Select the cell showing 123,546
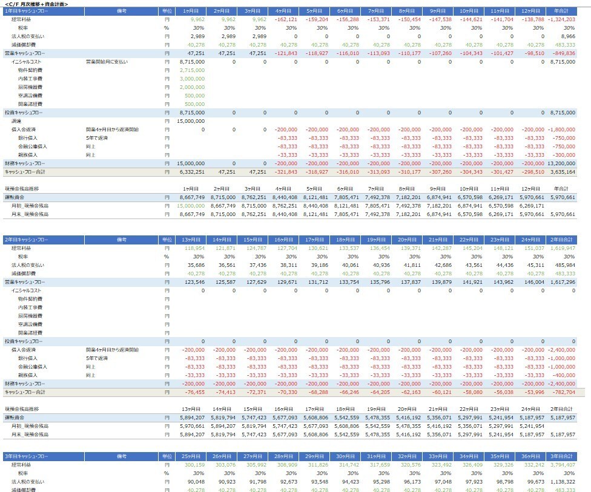The height and width of the screenshot is (492, 591). [195, 283]
